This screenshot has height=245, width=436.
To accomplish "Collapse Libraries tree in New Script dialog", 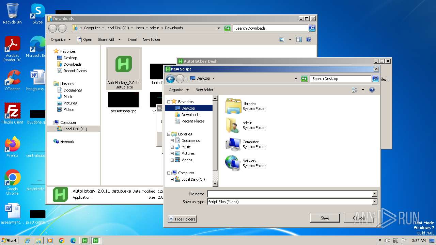I will pos(169,134).
